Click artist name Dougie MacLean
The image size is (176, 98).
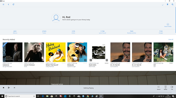click(x=7, y=67)
